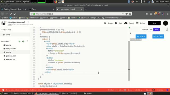Screen dimensions: 170x95
Task: Export the snack project
Action: (129, 23)
